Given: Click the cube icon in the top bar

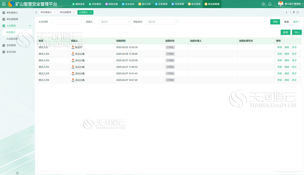Looking at the screenshot, I should [263, 4].
